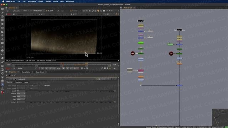The width and height of the screenshot is (228, 128).
Task: Open the rgba channel set dropdown
Action: pyautogui.click(x=9, y=11)
